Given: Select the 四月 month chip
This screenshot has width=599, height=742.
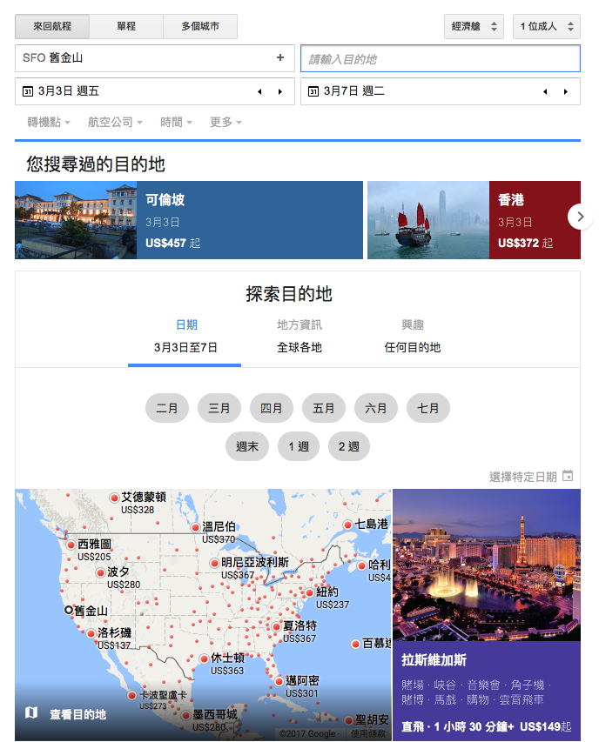Looking at the screenshot, I should 272,408.
